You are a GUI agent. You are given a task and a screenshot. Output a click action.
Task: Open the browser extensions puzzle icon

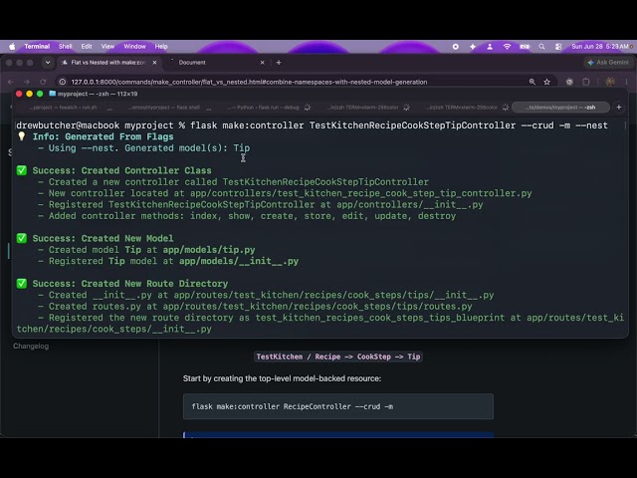586,82
